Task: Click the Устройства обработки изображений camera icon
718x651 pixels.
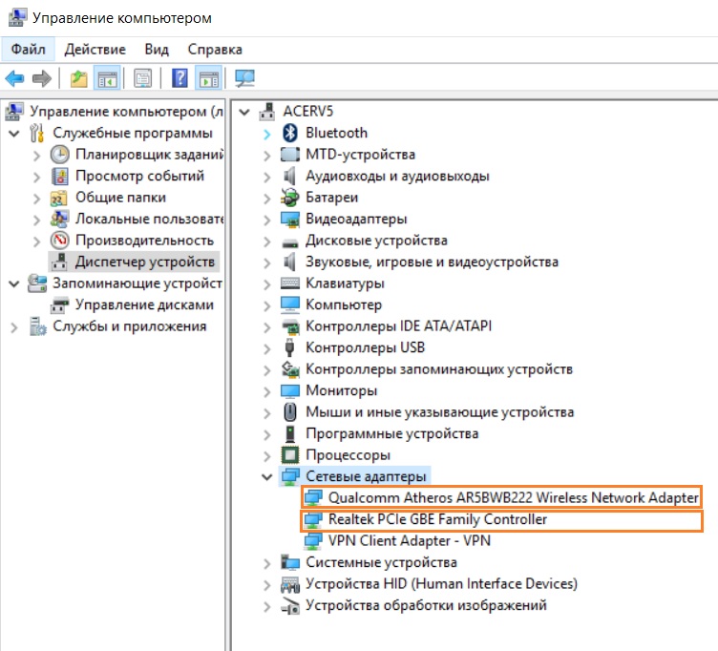Action: pyautogui.click(x=290, y=605)
